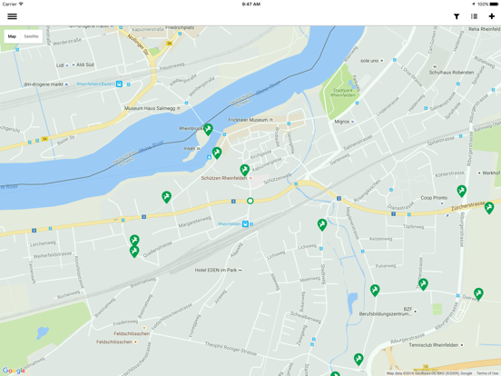The image size is (501, 376).
Task: Tap Aldi Süd shop marker
Action: [74, 64]
